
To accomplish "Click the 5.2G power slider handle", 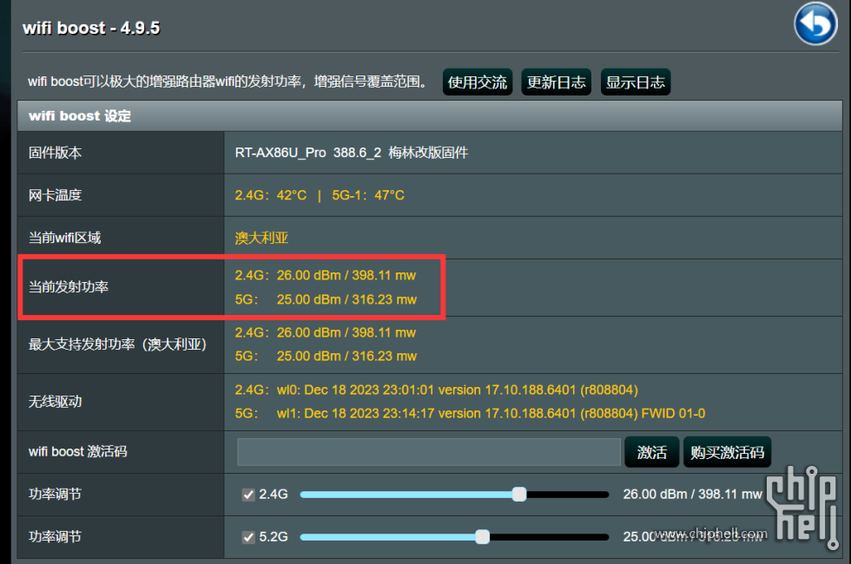I will (483, 537).
